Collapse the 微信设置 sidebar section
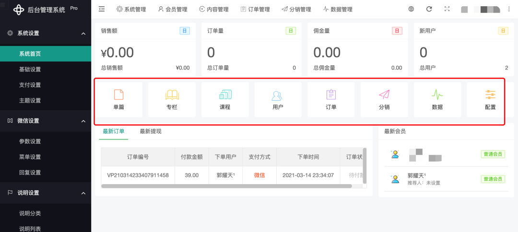 tap(83, 121)
